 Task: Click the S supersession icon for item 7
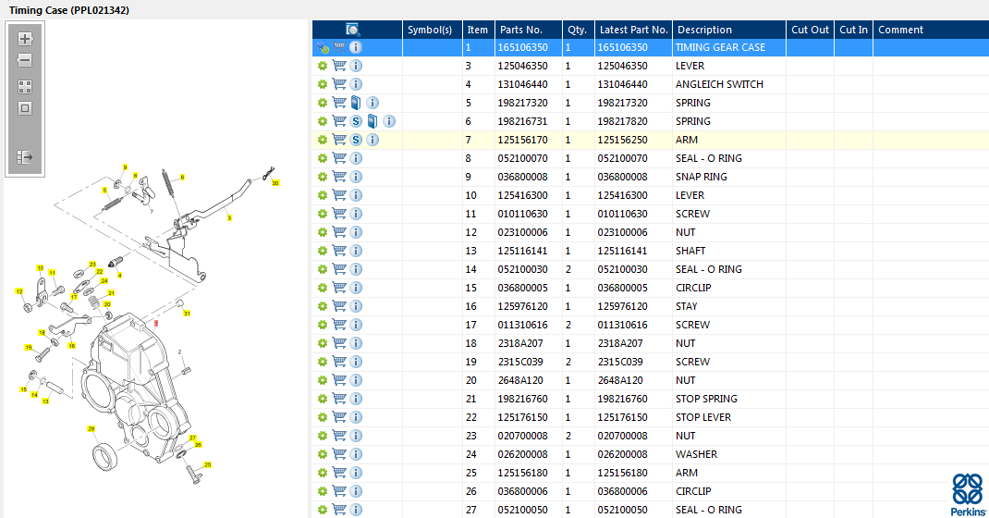click(356, 140)
